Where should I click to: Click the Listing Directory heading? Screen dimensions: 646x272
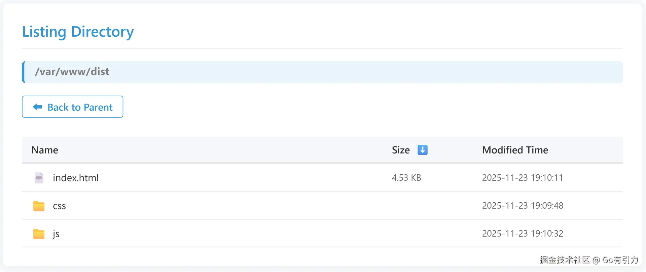78,32
